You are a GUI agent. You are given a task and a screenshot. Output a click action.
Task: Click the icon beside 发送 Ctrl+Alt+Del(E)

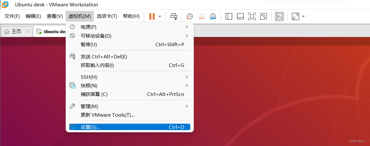[x=72, y=56]
